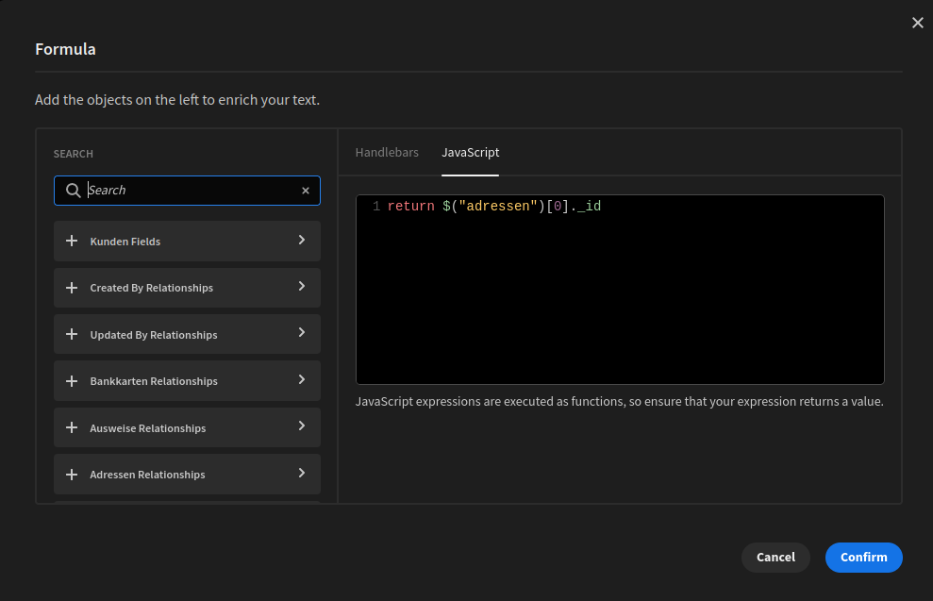This screenshot has height=601, width=933.
Task: Switch to the JavaScript tab
Action: tap(470, 152)
